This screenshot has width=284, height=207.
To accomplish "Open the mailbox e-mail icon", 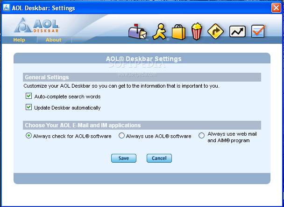I will pos(138,32).
